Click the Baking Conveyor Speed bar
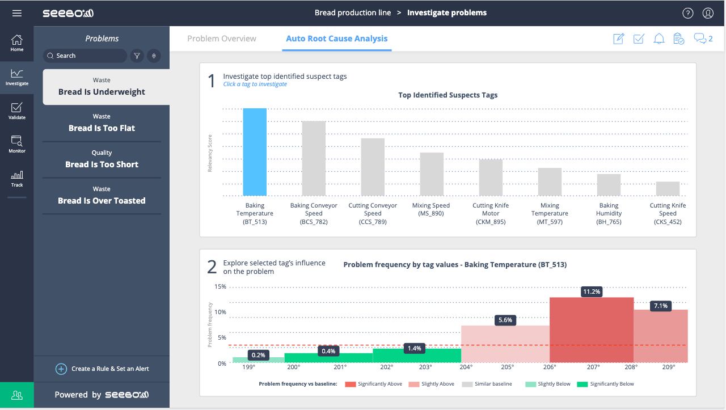Screen dimensions: 726x410 314,158
